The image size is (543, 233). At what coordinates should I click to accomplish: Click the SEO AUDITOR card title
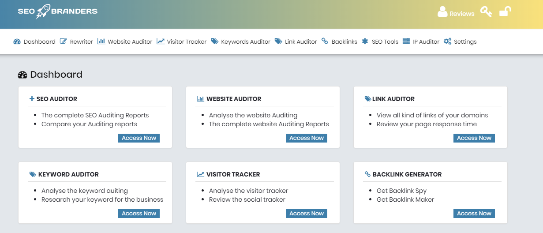[57, 99]
